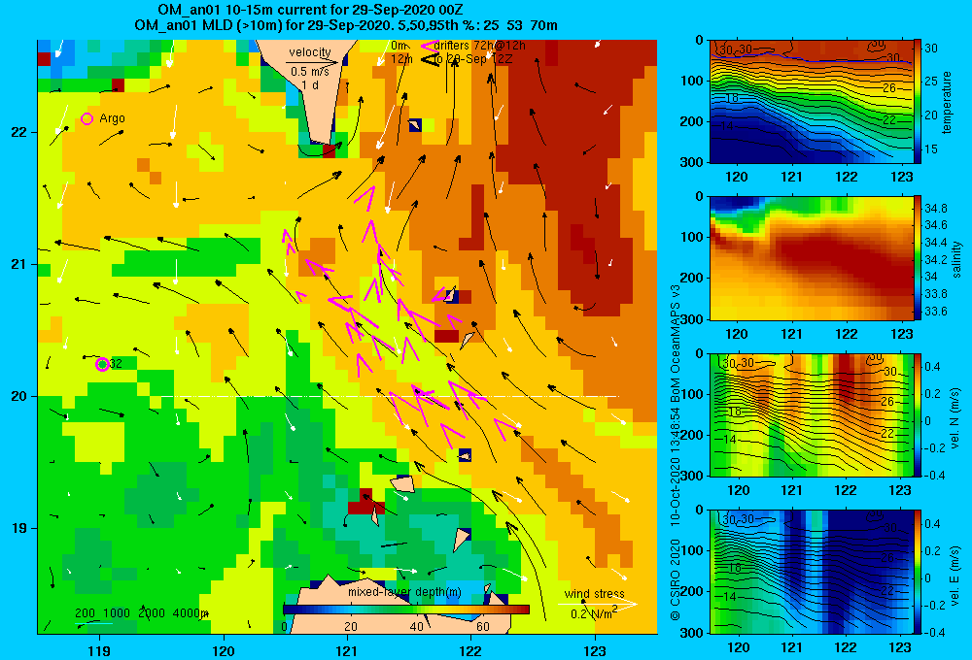972x660 pixels.
Task: Click the small island square near 21.9N 121.5E
Action: (415, 125)
